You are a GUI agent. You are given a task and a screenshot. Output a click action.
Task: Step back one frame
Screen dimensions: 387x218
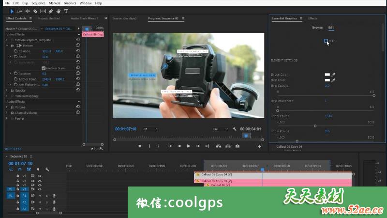tap(179, 146)
